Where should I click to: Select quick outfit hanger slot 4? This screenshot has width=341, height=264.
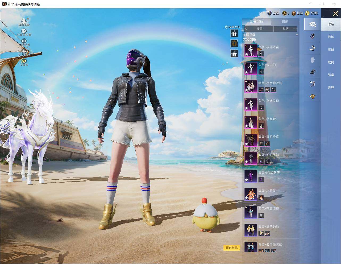[x=234, y=53]
